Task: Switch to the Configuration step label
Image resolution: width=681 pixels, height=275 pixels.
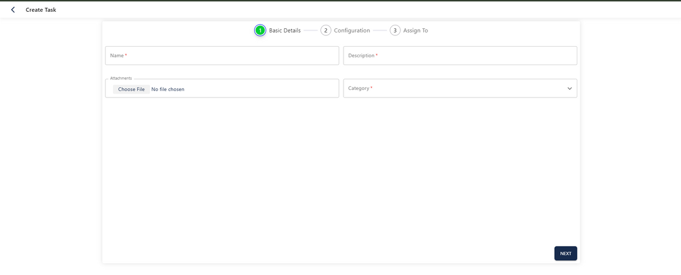Action: pos(352,30)
